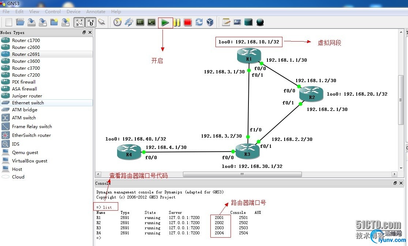This screenshot has height=246, width=408.
Task: Select Qemu guest node type
Action: pyautogui.click(x=46, y=152)
